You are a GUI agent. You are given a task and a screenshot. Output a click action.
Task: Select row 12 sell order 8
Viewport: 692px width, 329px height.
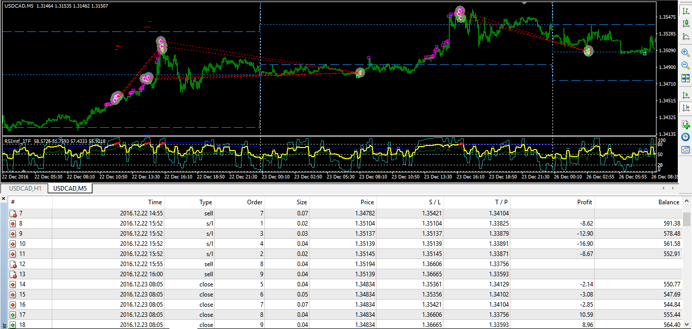coord(345,264)
